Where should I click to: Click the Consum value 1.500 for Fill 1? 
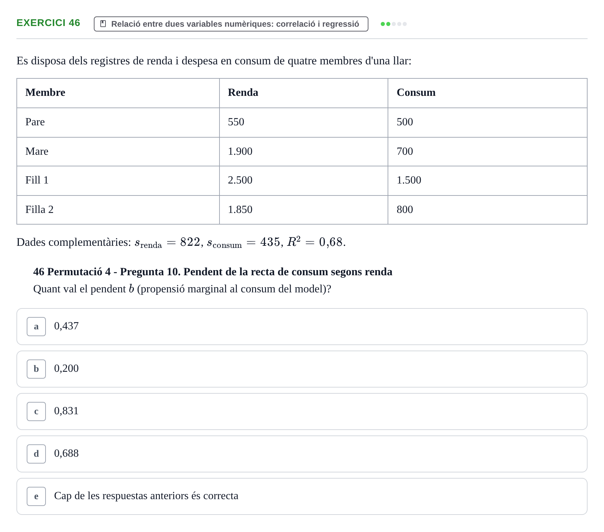pos(409,180)
